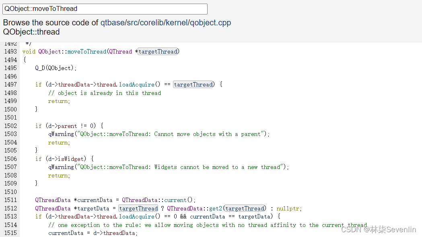Open the src directory link

pos(132,23)
